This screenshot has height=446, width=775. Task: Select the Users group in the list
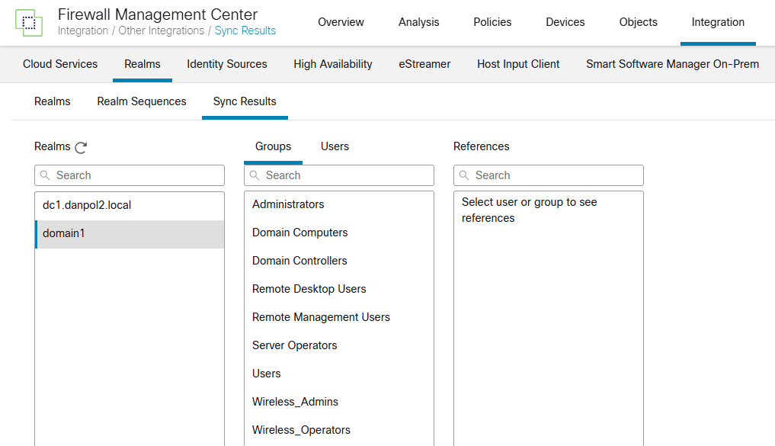[339, 374]
